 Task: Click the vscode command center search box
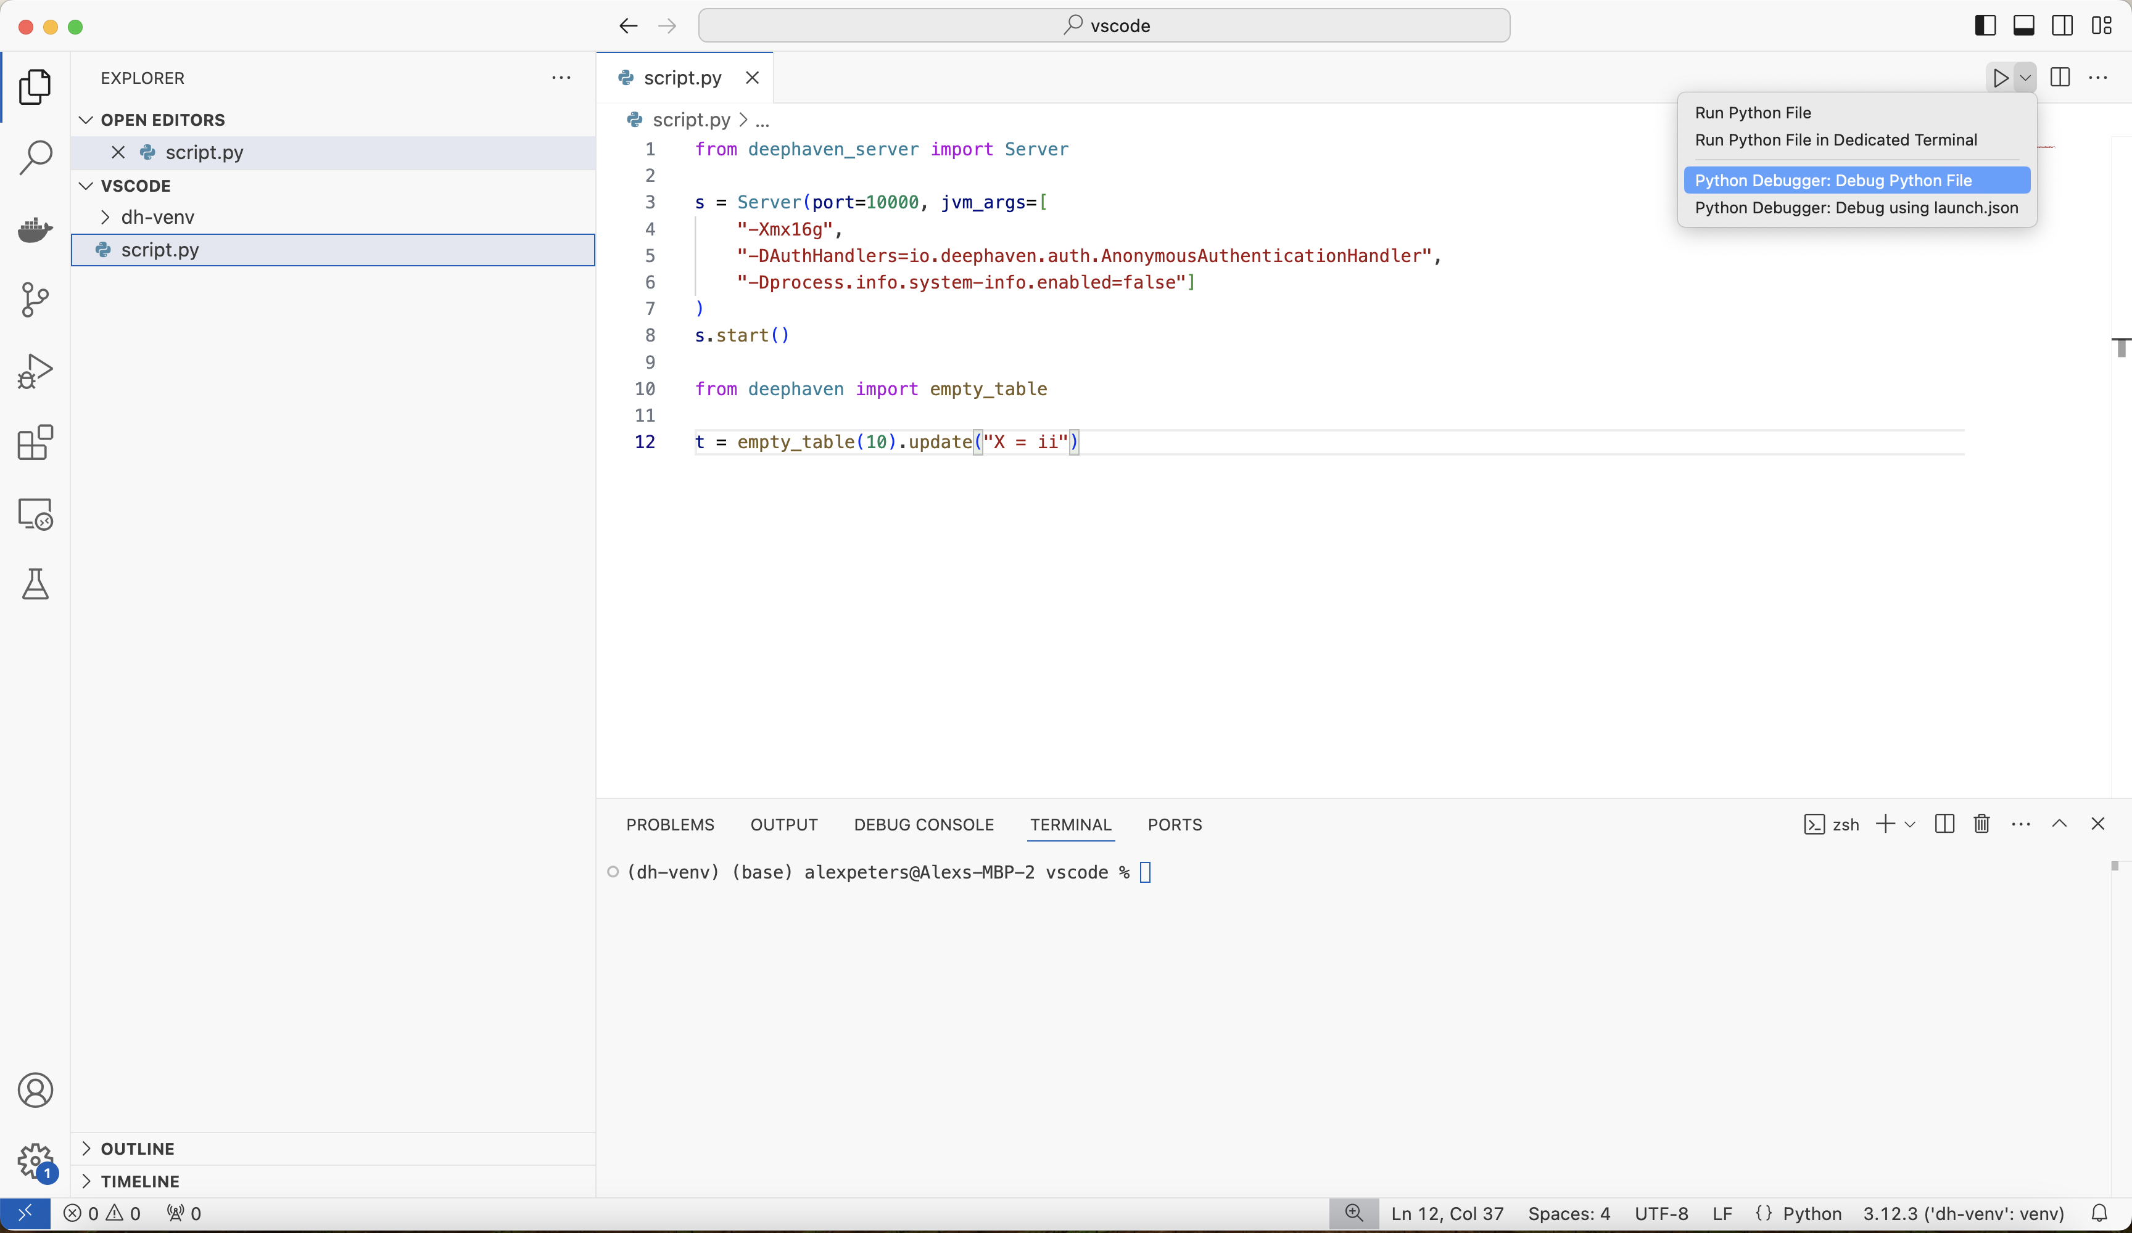tap(1103, 25)
